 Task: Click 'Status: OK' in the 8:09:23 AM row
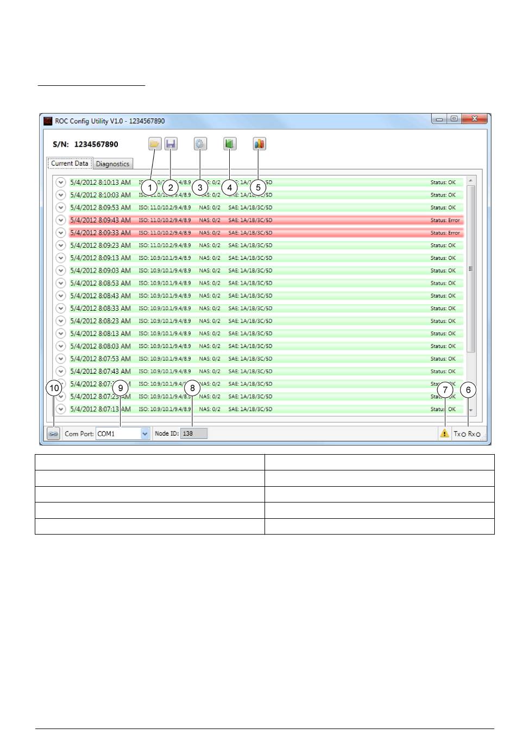click(x=443, y=246)
